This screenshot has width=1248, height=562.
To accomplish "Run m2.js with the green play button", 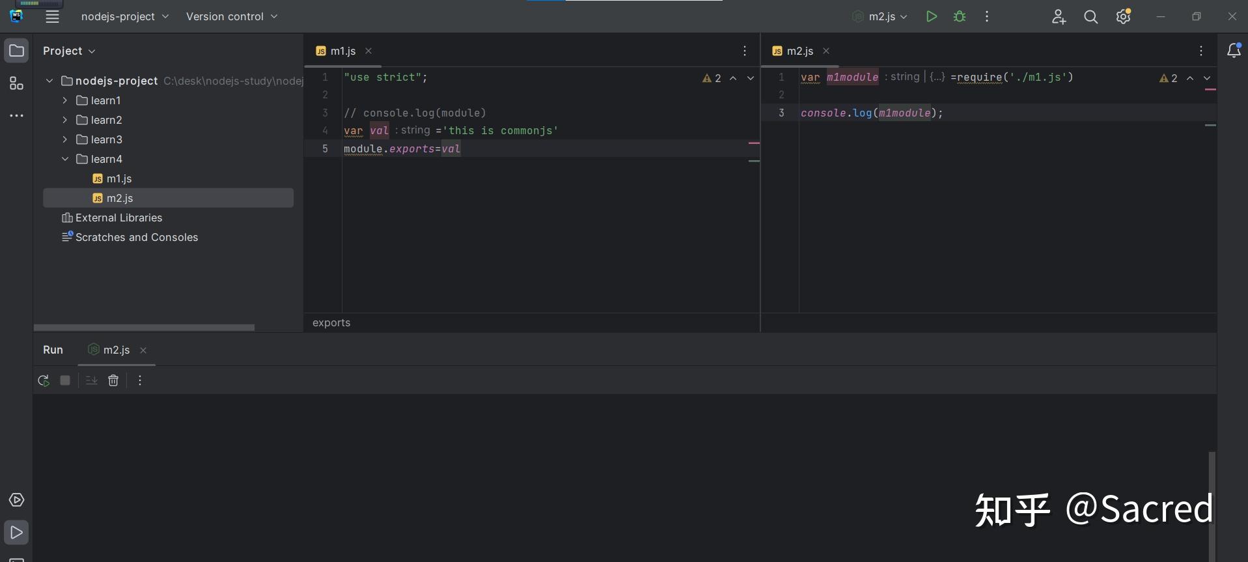I will 932,17.
